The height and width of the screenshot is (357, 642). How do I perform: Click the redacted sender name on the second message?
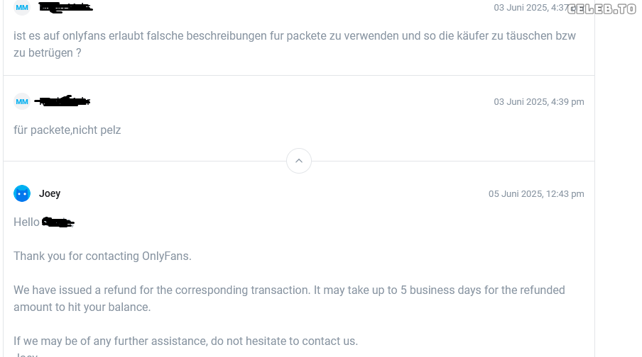coord(64,101)
